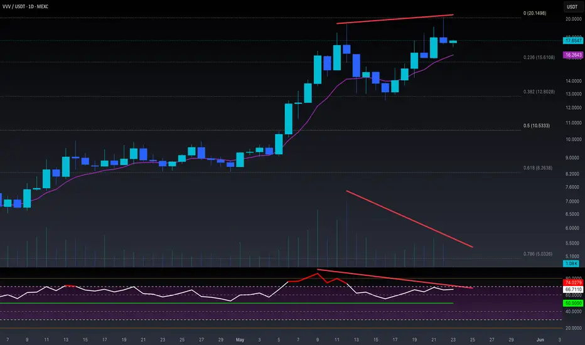Select the red descending trendline over volume bars
585x345 pixels.
[409, 219]
